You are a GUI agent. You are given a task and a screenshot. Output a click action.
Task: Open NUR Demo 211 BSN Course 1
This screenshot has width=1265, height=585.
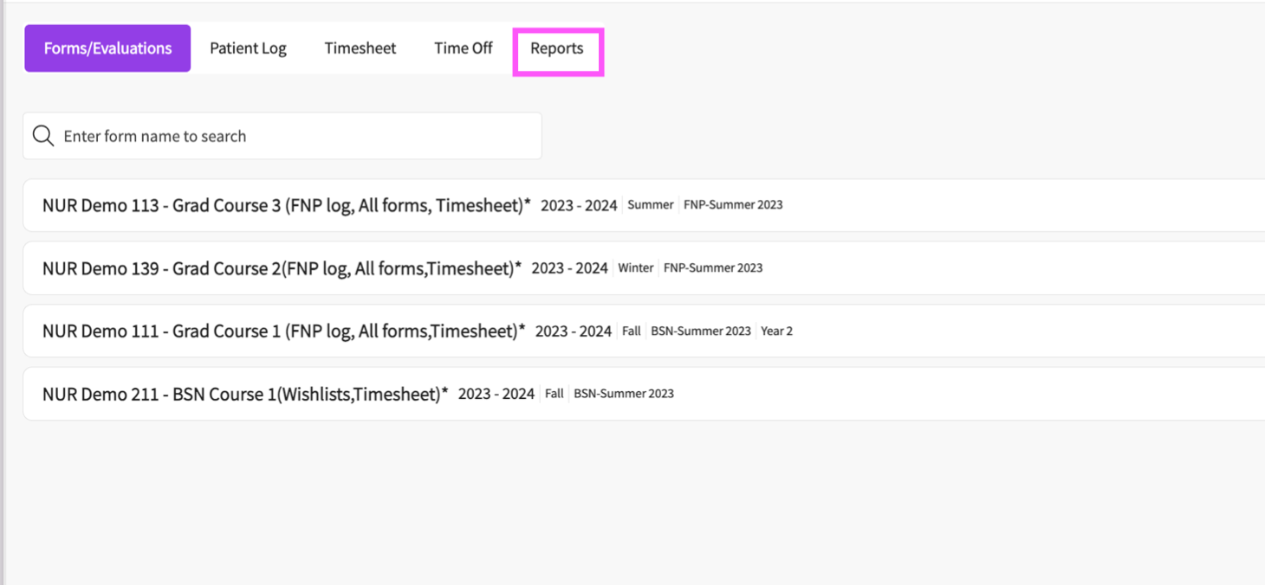coord(245,394)
